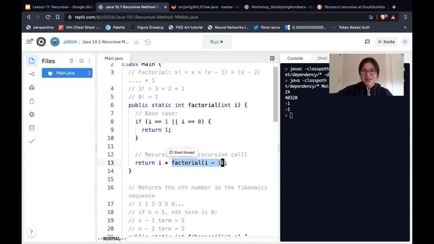Open a new browser tab

(394, 7)
